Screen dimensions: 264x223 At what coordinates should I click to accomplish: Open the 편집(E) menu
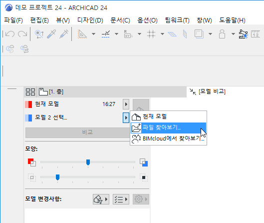point(39,20)
